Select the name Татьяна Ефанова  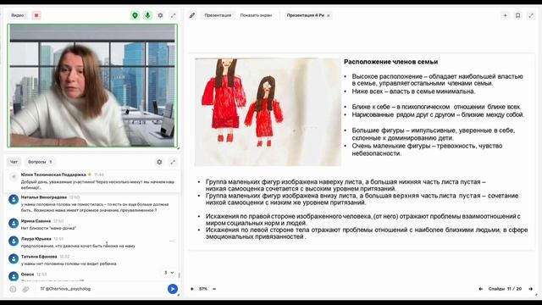(39, 257)
